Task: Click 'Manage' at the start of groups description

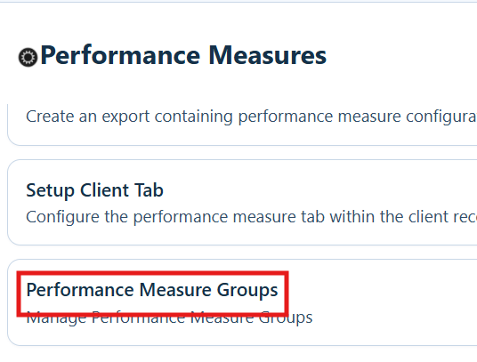Action: pyautogui.click(x=56, y=318)
